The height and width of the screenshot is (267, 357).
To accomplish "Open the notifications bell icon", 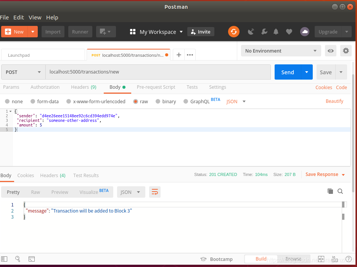I will pyautogui.click(x=276, y=32).
